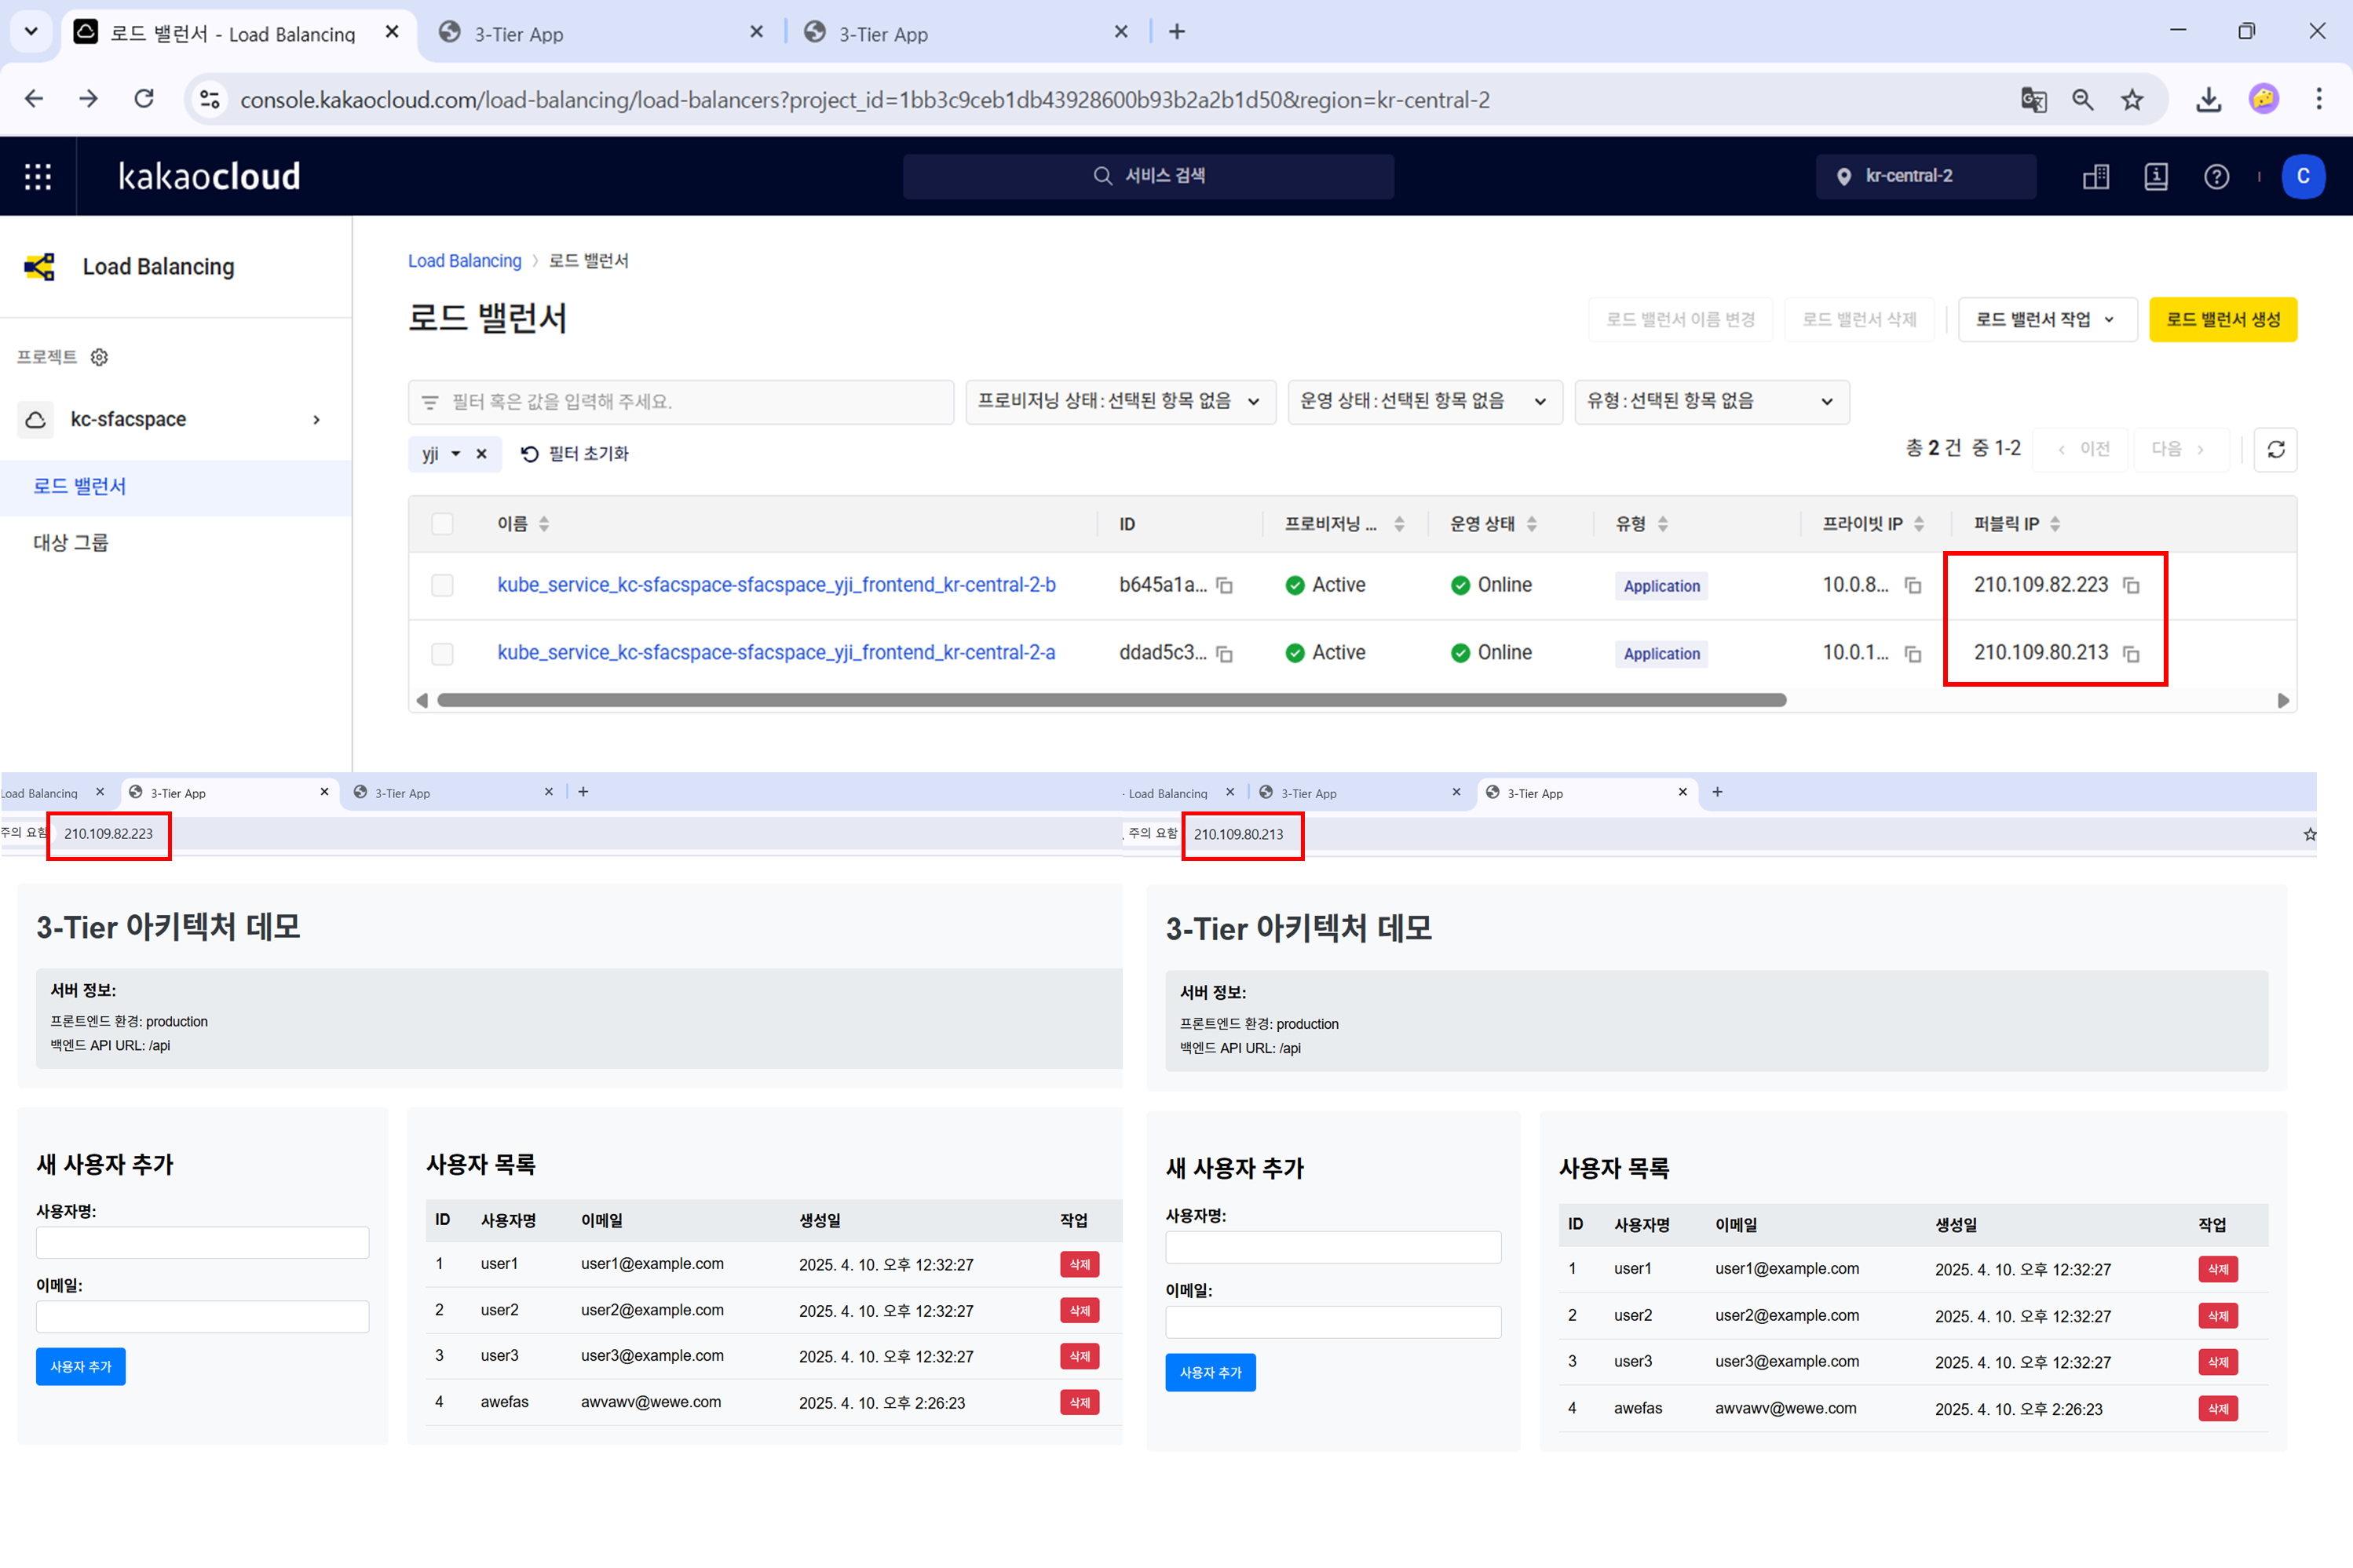Toggle the select-all header checkbox
Screen dimensions: 2353x1568
[442, 524]
